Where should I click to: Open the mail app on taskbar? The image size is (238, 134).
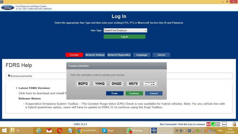pyautogui.click(x=49, y=131)
